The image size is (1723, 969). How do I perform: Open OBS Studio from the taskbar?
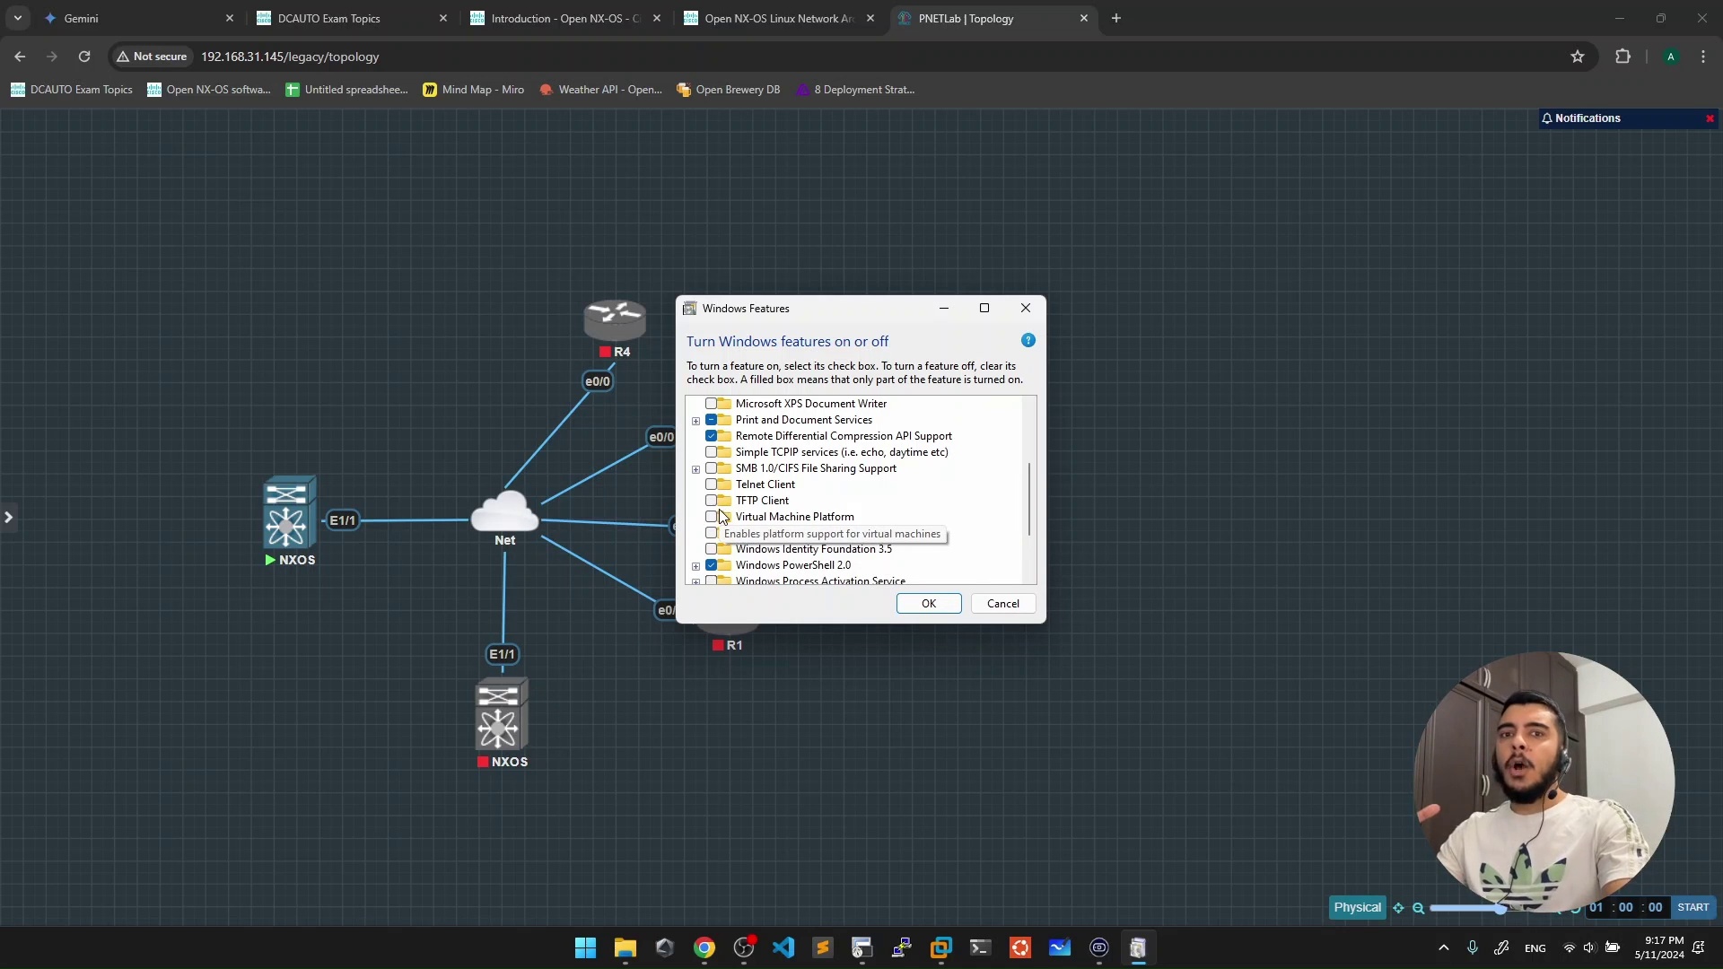tap(744, 948)
